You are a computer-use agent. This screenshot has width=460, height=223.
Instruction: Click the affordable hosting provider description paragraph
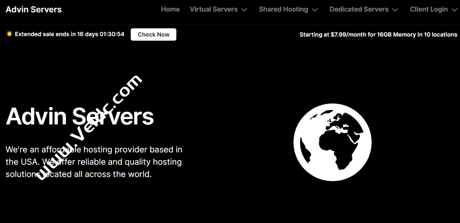pos(94,162)
